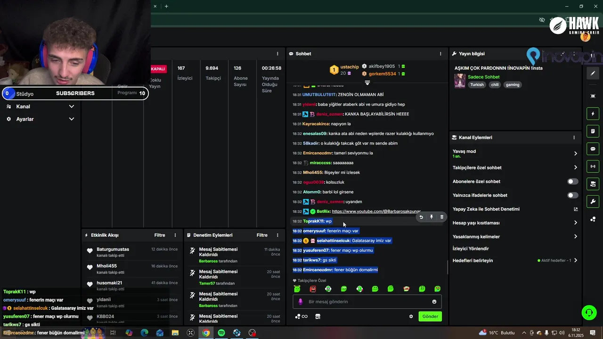Screen dimensions: 603x339
Task: Click the purple microphone icon in chat input
Action: (x=301, y=302)
